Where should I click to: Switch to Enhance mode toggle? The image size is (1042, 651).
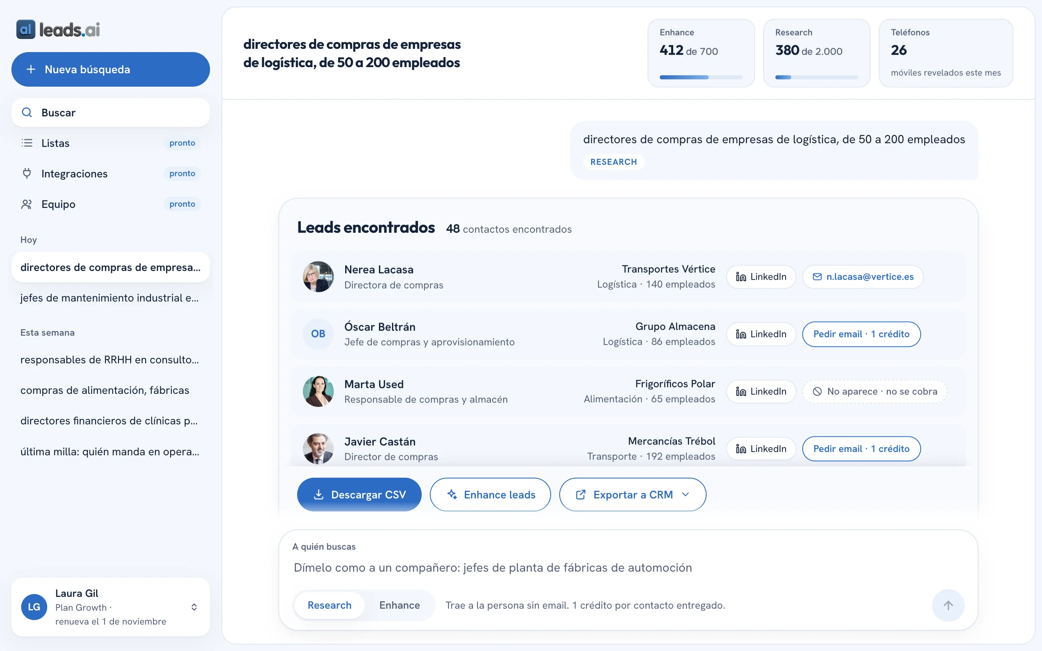[399, 605]
